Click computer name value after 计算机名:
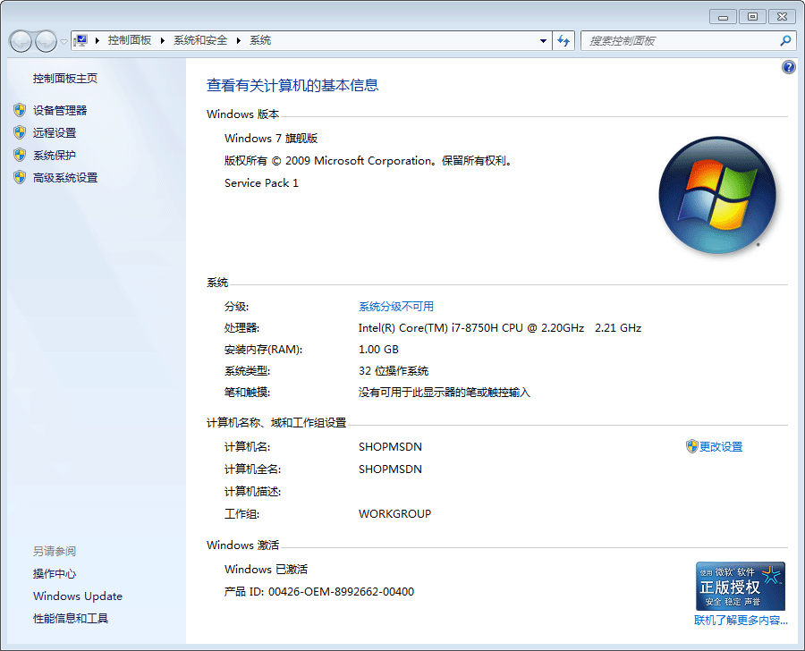 390,446
